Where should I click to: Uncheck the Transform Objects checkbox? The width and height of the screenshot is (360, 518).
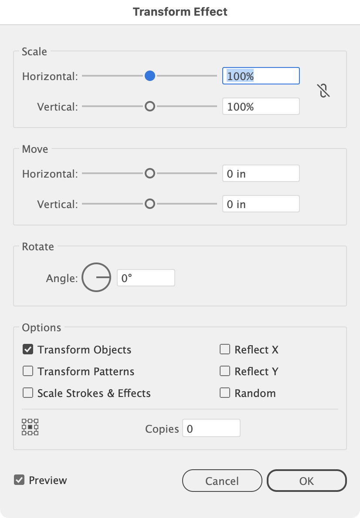click(x=28, y=349)
